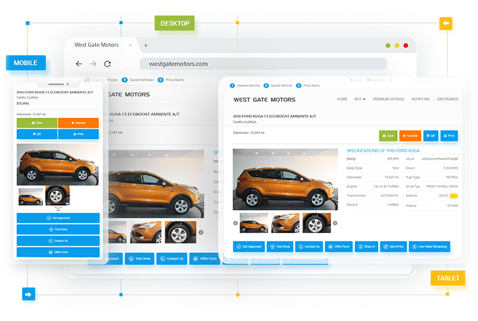Click the GOLD exterior color swatch
478x321 pixels.
(x=454, y=196)
